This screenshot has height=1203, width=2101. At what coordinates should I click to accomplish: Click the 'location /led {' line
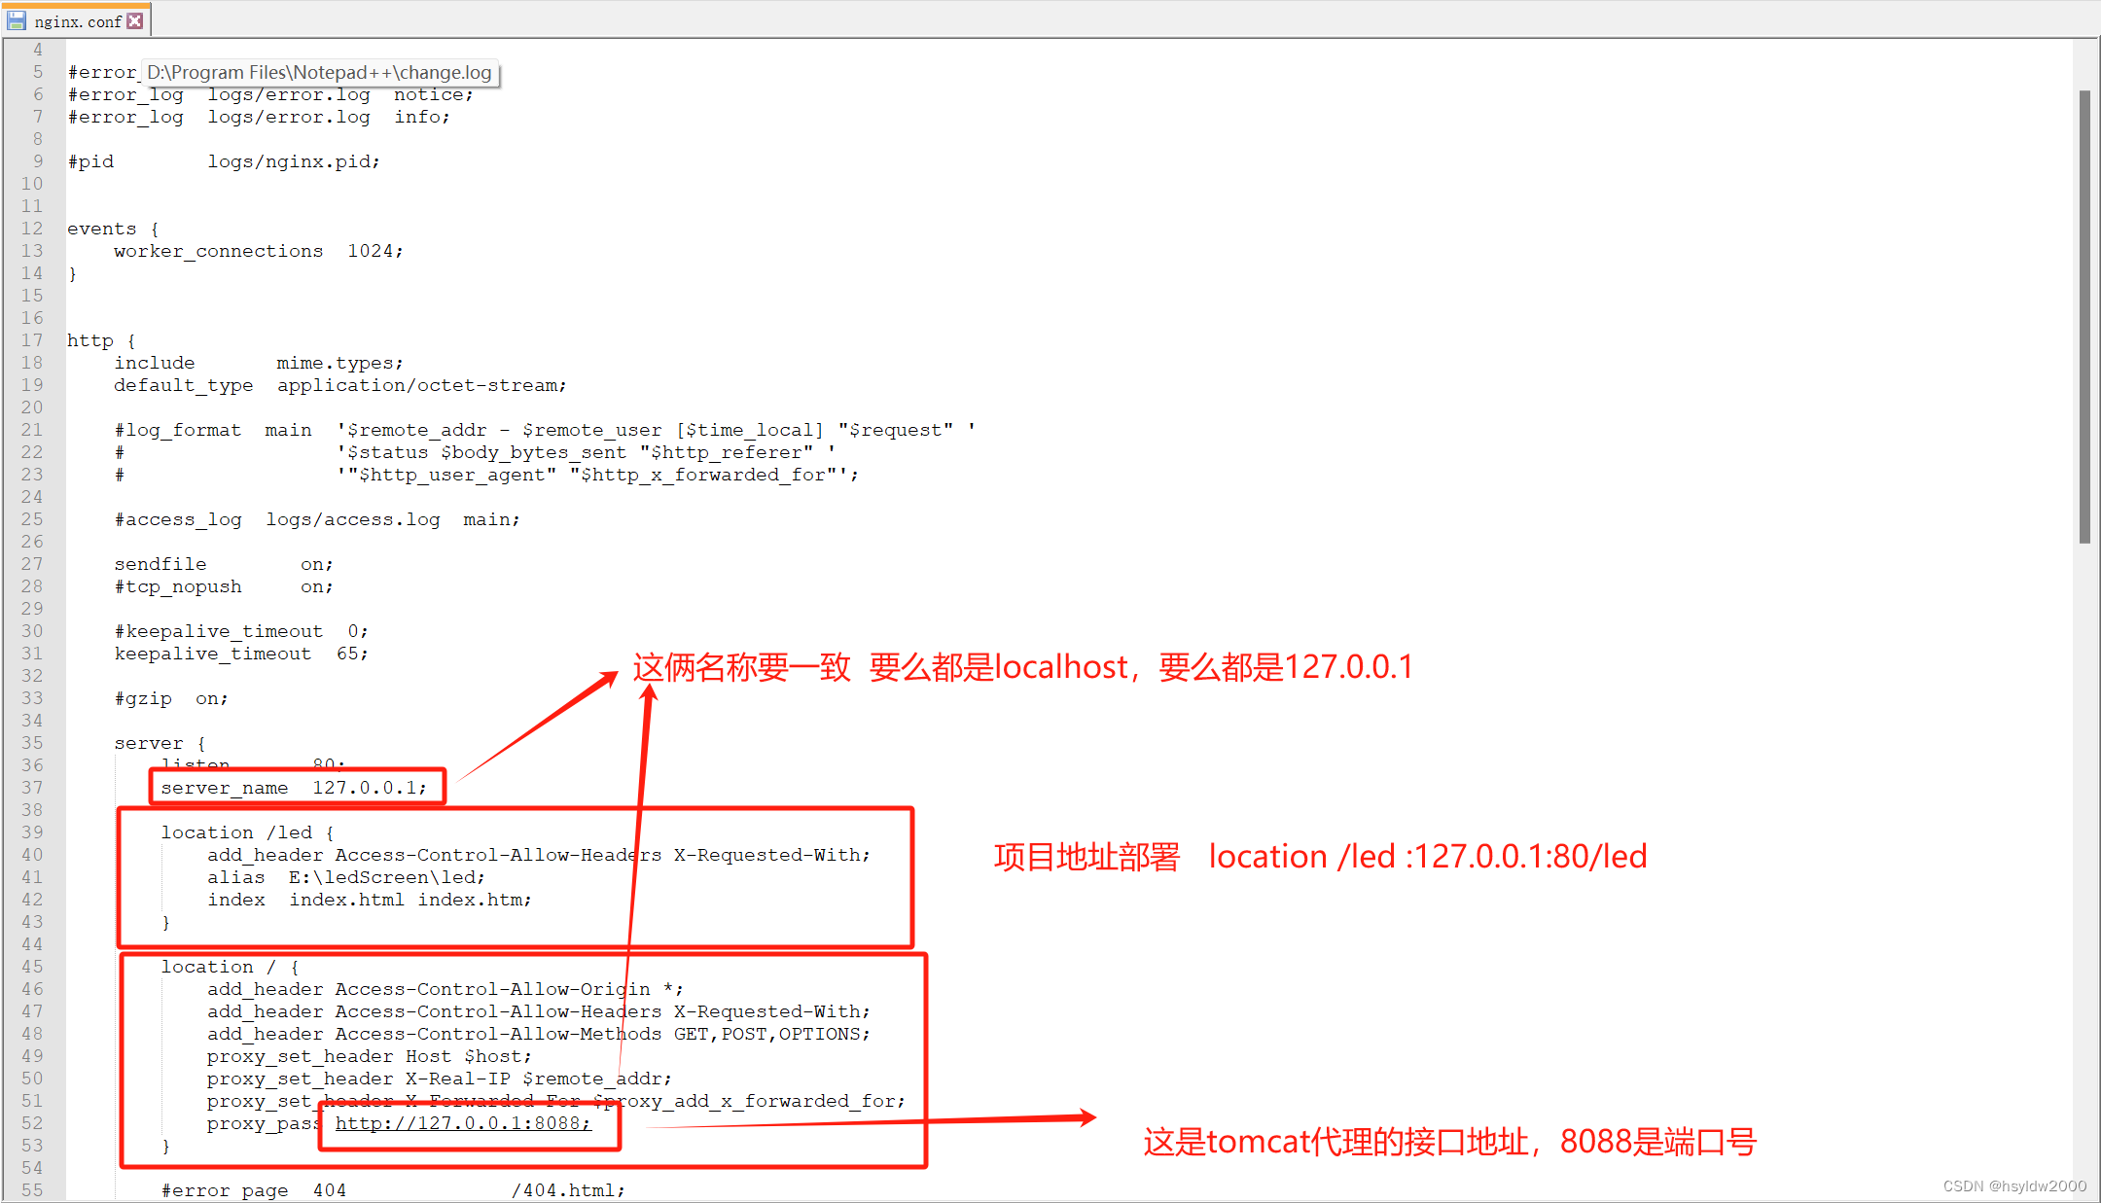pos(247,832)
